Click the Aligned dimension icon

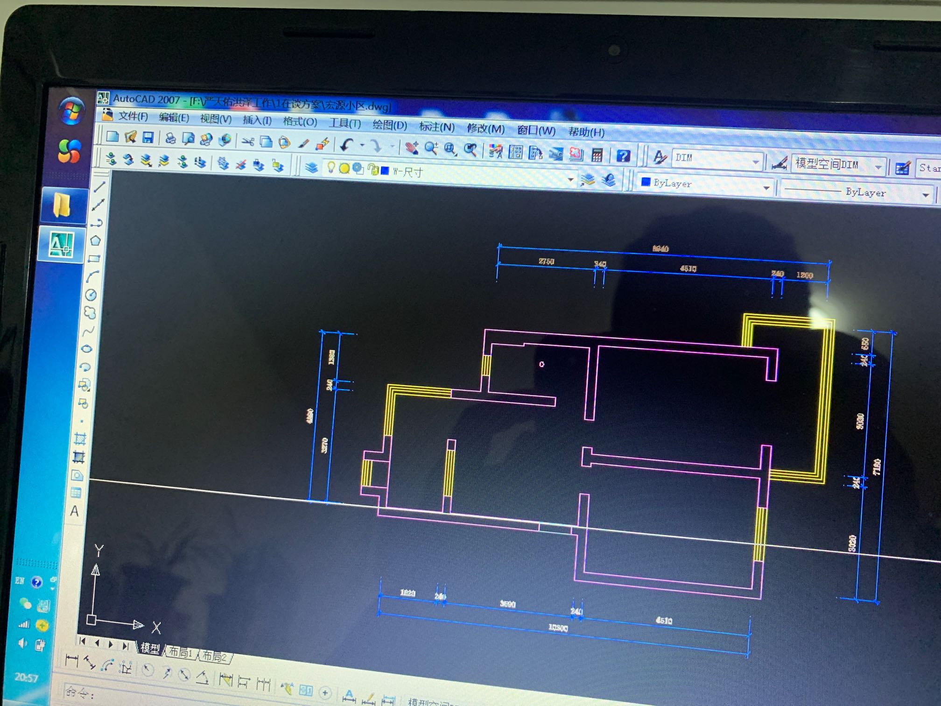[x=89, y=663]
